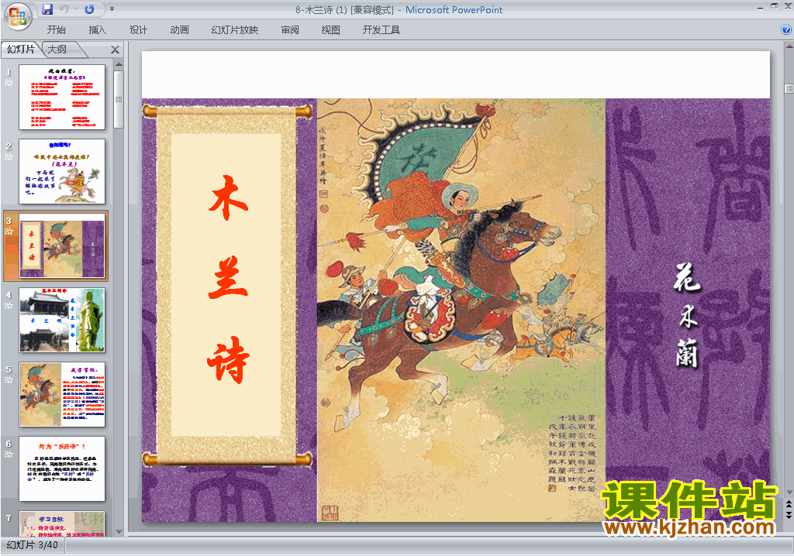The height and width of the screenshot is (556, 794).
Task: Open the 设计 ribbon tab
Action: point(138,30)
